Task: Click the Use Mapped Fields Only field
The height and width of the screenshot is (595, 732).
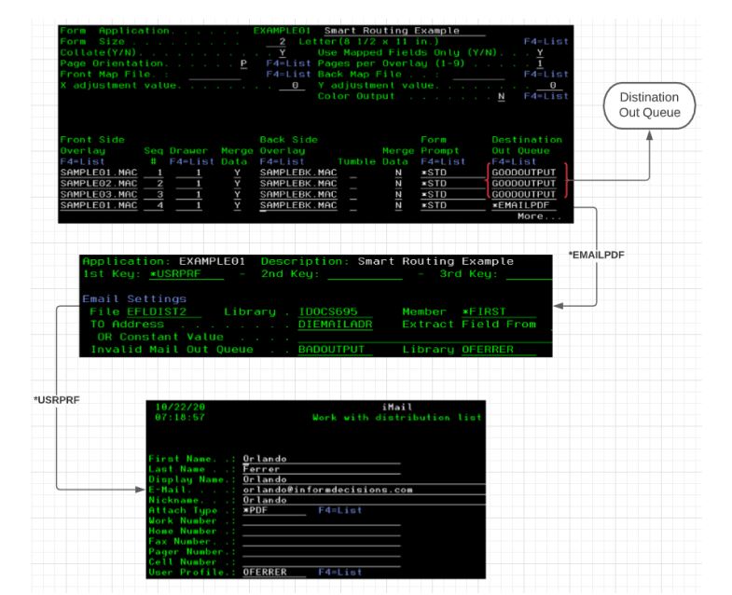Action: tap(540, 53)
